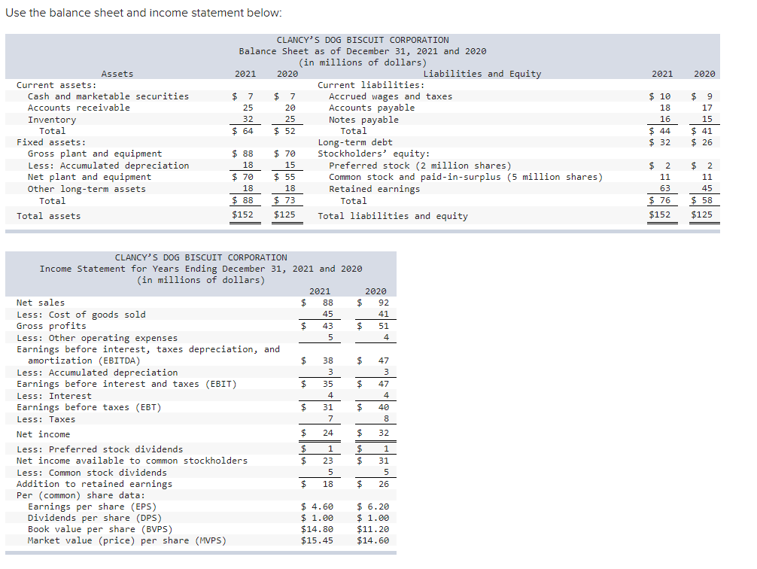Viewport: 757px width, 569px height.
Task: Select the 'Net sales' row label
Action: point(41,303)
